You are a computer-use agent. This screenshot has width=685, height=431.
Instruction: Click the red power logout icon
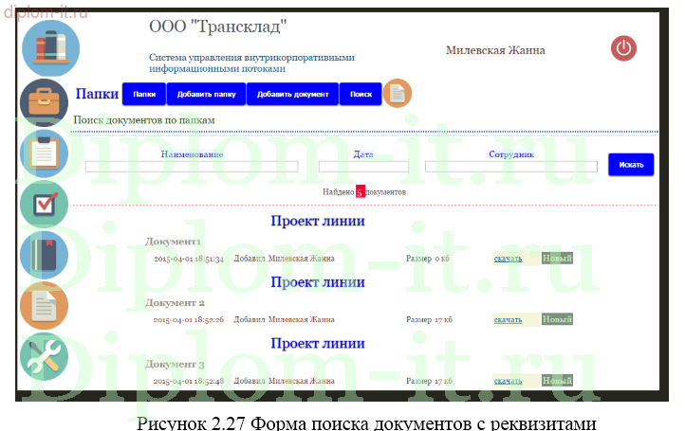(623, 48)
